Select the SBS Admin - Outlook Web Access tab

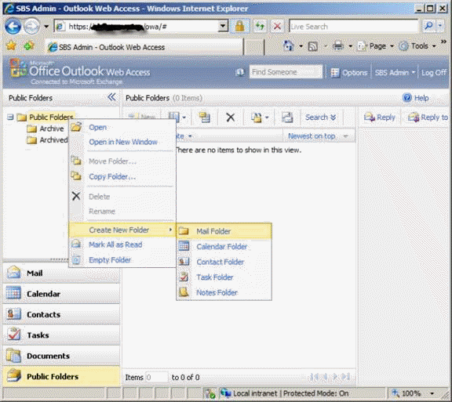tap(144, 47)
